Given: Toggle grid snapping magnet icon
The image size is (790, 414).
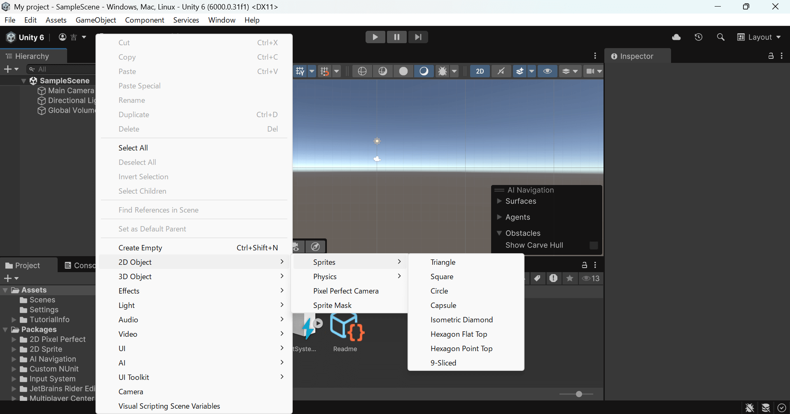Looking at the screenshot, I should coord(325,71).
